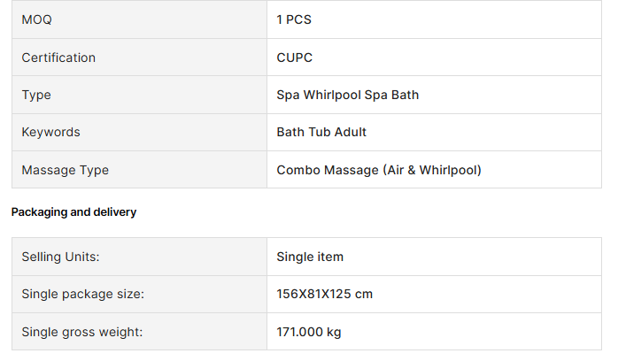Click the word Whirlpool in Massage Type row
This screenshot has width=618, height=361.
point(450,170)
